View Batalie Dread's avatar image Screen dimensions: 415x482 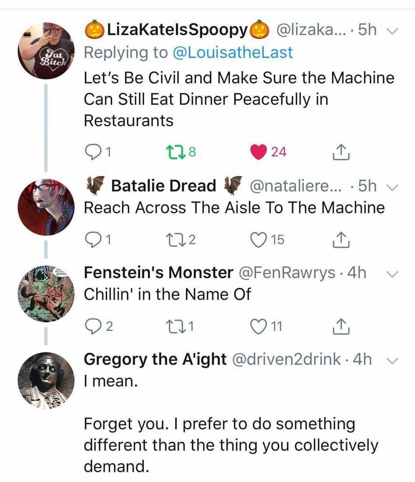46,206
